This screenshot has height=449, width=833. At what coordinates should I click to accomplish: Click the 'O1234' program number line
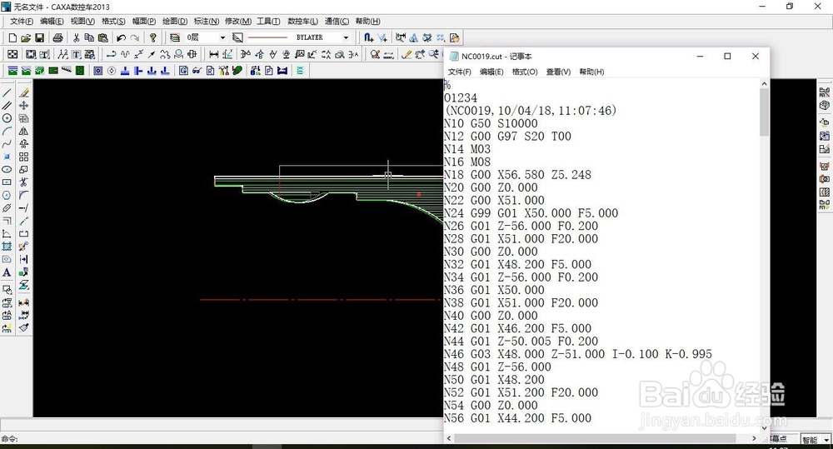461,97
